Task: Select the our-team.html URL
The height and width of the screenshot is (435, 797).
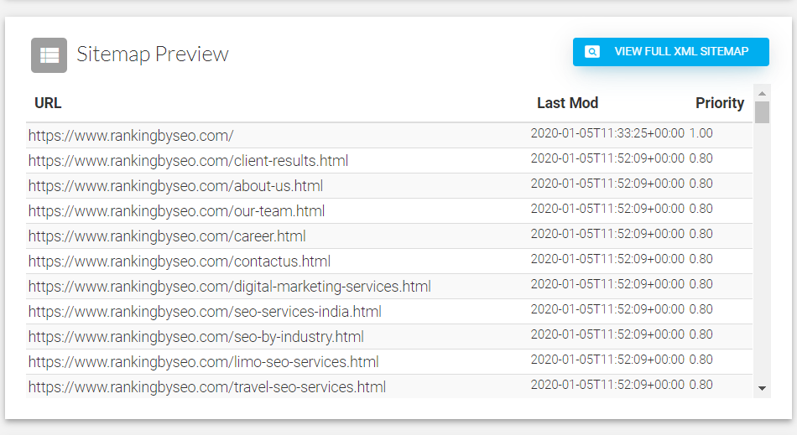Action: (176, 211)
